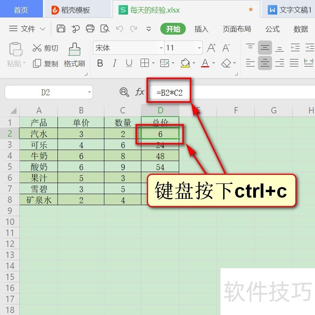Click the Save icon in quick toolbar
Screen dimensions: 315x315
[x=61, y=29]
